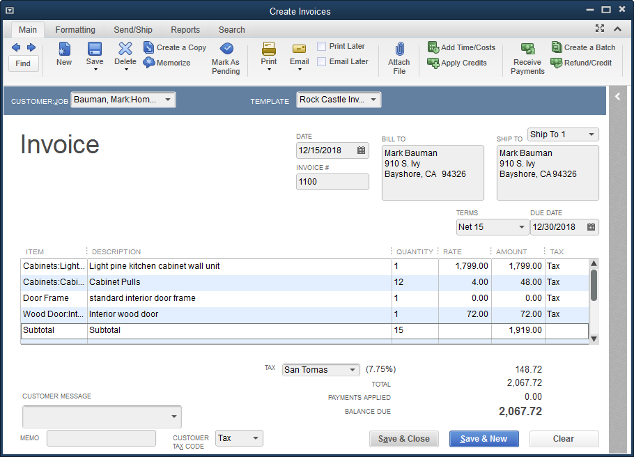The width and height of the screenshot is (634, 457).
Task: Click the Invoice # field
Action: coord(332,182)
